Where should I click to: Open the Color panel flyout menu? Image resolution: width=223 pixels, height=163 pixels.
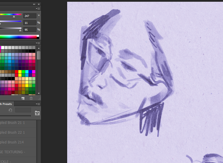point(38,9)
